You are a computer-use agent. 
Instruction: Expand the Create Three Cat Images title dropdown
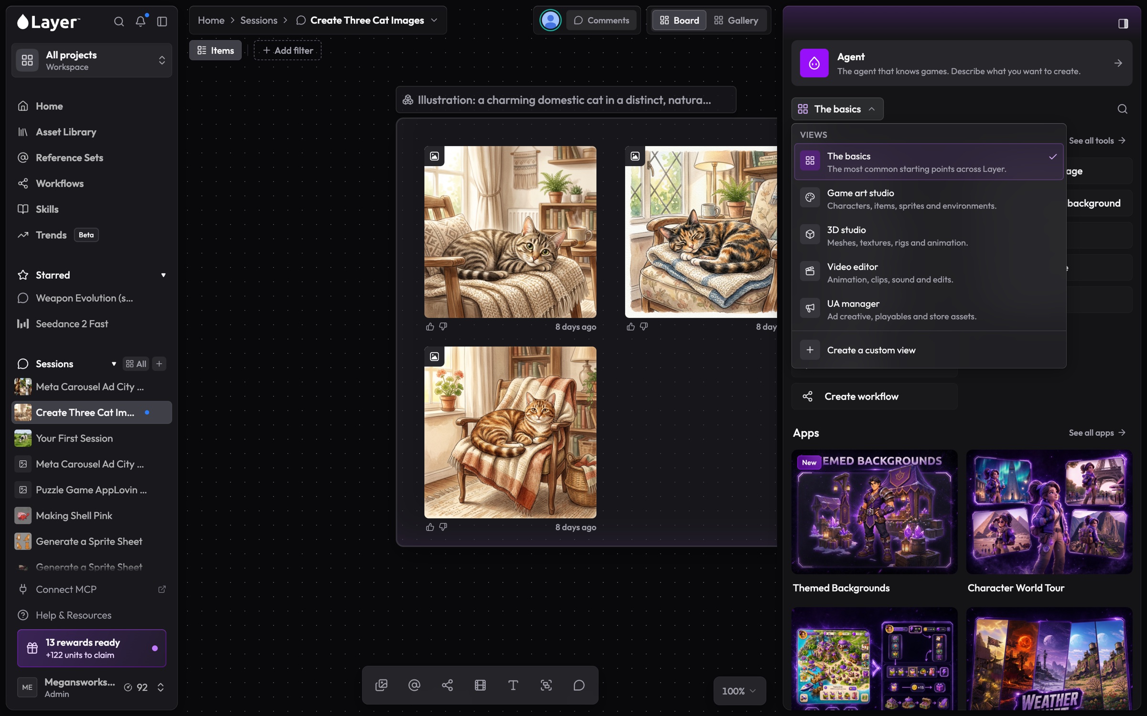pos(434,21)
